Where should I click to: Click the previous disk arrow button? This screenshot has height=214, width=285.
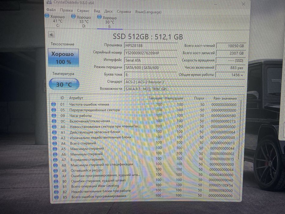click(51, 34)
